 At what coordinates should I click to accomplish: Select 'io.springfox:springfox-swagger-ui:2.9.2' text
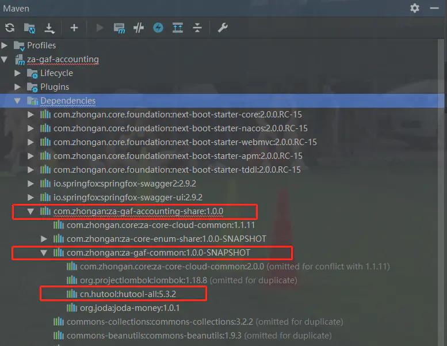(x=128, y=197)
